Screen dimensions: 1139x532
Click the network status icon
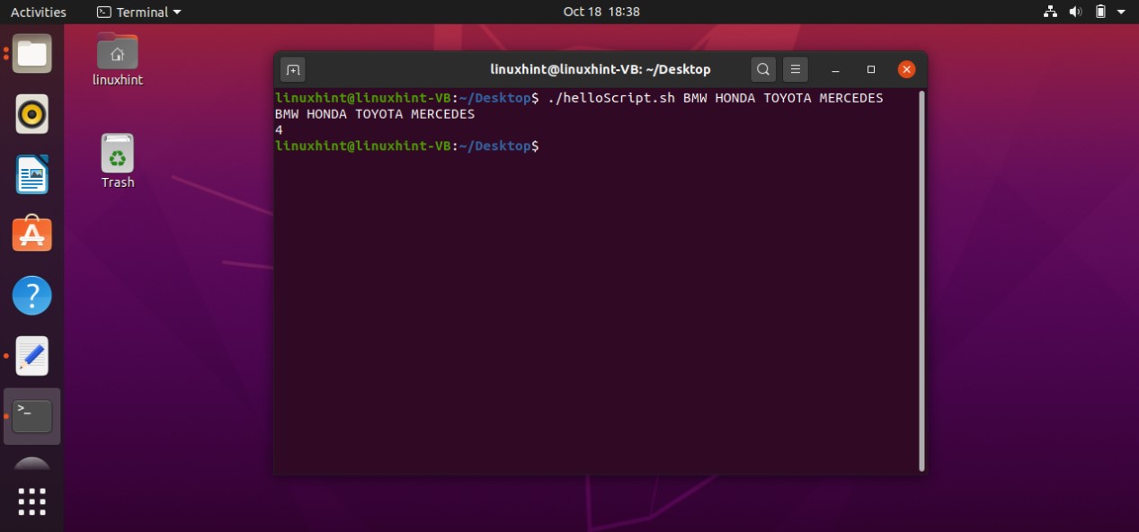coord(1050,12)
